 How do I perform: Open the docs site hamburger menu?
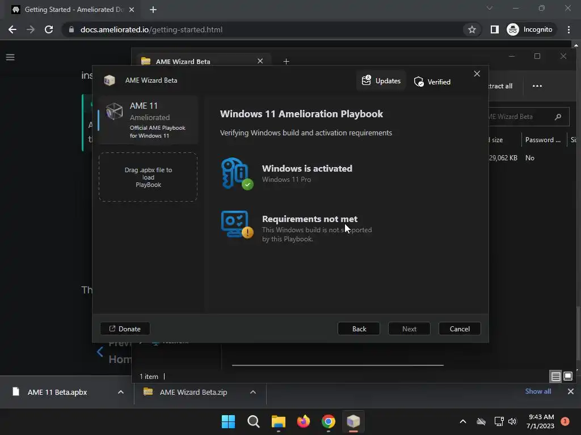click(10, 57)
